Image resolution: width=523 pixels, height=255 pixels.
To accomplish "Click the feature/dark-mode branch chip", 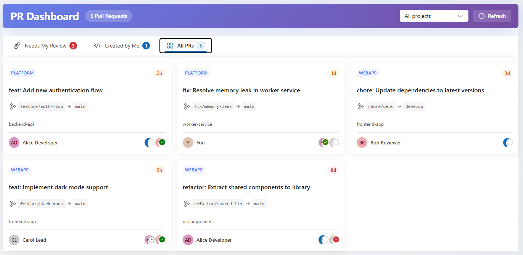I will [x=41, y=204].
